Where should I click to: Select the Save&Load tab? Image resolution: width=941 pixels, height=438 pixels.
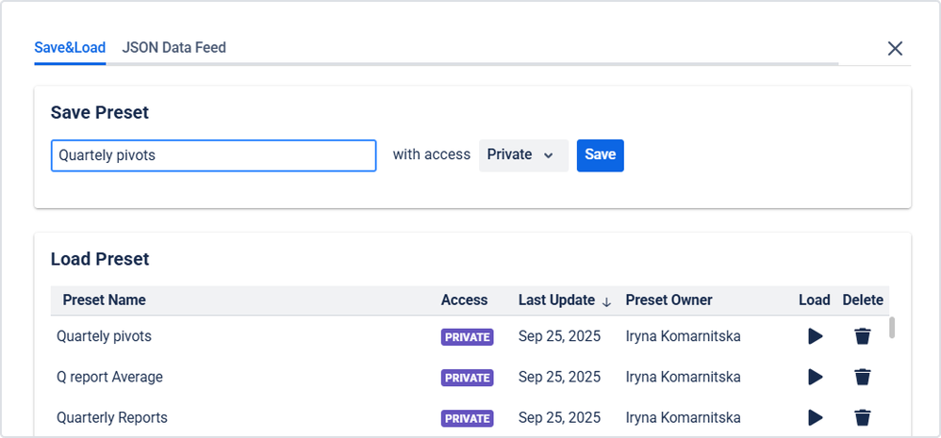tap(70, 47)
